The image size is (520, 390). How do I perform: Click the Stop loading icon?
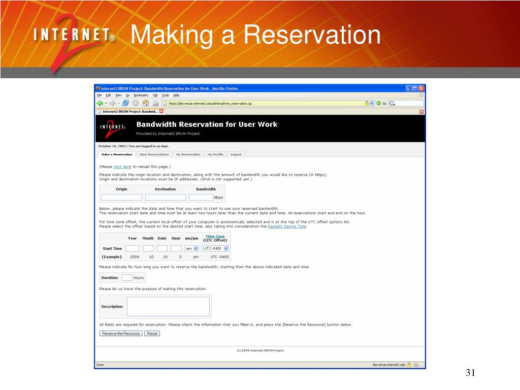click(x=136, y=104)
